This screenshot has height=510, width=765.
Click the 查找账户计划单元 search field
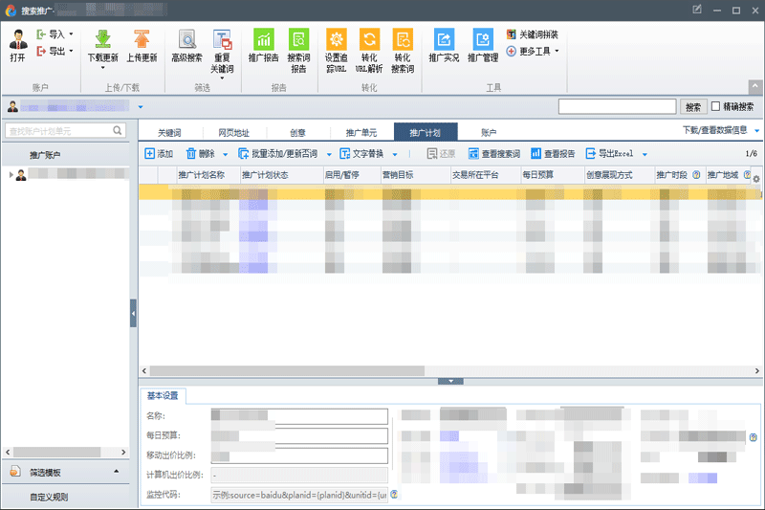click(x=59, y=130)
